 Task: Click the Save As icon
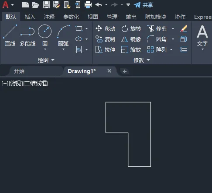point(57,5)
